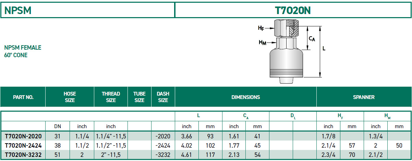This screenshot has height=161, width=412.
Task: Click HM value 50 mm
Action: pos(399,145)
